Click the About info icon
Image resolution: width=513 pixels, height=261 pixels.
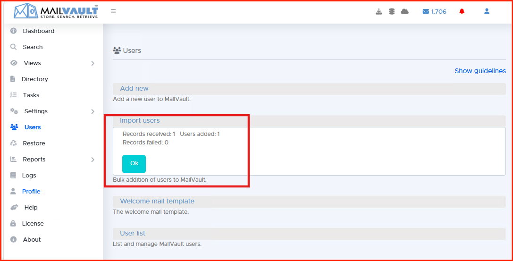[x=13, y=239]
